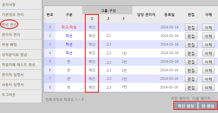Click the 반 생성 button
The image size is (218, 113).
(208, 106)
